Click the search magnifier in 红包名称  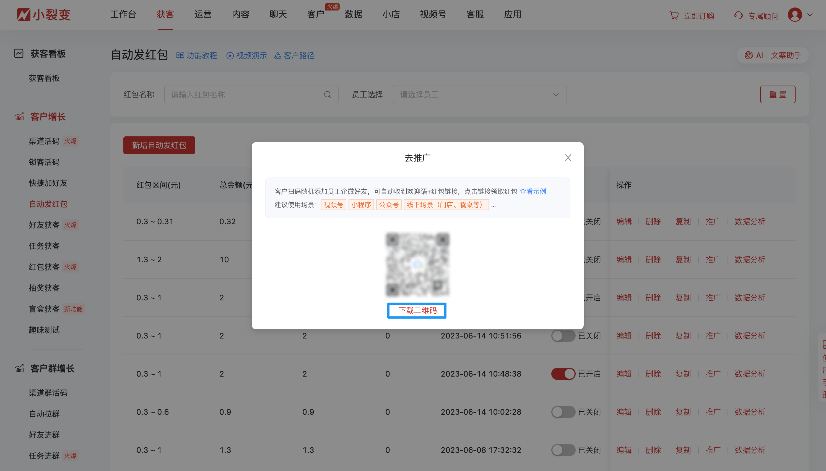tap(328, 94)
